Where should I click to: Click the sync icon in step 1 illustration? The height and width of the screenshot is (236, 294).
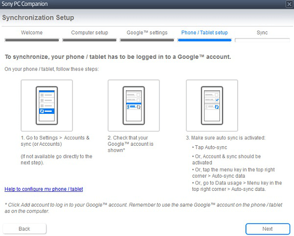[42, 111]
